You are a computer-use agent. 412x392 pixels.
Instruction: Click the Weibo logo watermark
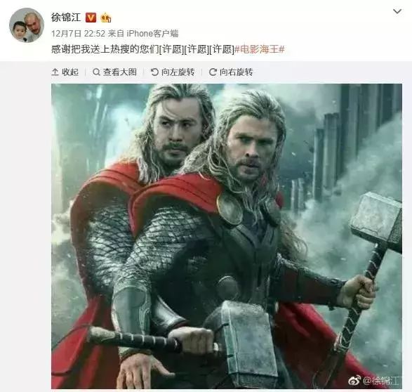(354, 380)
